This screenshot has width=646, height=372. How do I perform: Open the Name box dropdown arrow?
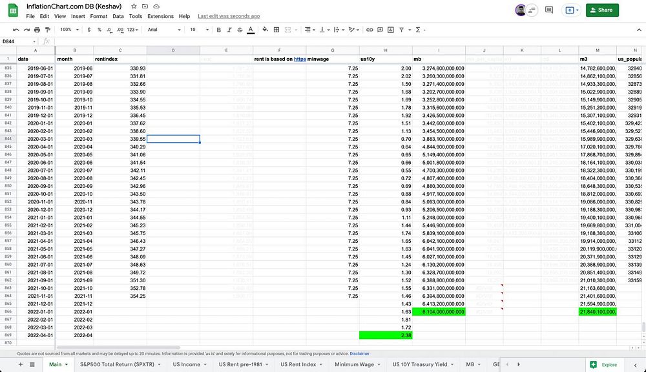point(34,41)
